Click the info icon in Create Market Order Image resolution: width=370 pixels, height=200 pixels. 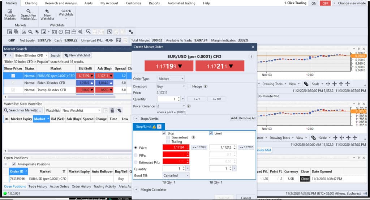(x=251, y=56)
